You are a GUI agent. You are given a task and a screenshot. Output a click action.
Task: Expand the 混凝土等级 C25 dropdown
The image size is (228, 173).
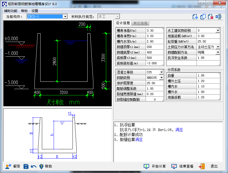(x=161, y=72)
